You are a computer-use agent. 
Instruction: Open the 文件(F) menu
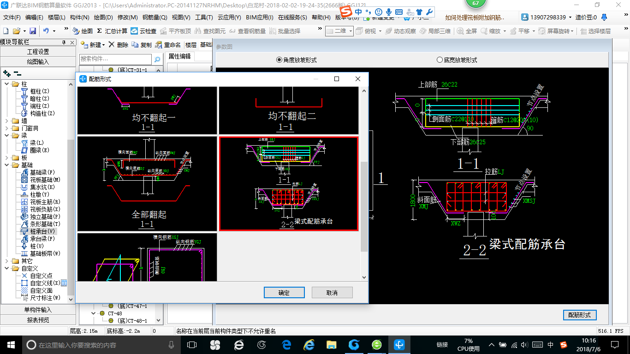pyautogui.click(x=12, y=18)
